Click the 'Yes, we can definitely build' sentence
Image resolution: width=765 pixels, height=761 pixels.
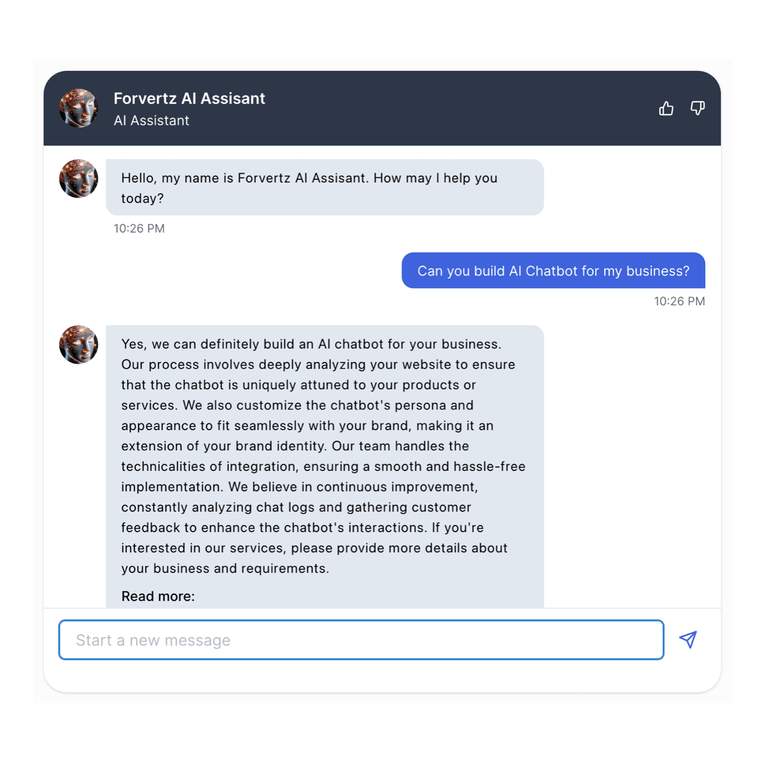311,344
